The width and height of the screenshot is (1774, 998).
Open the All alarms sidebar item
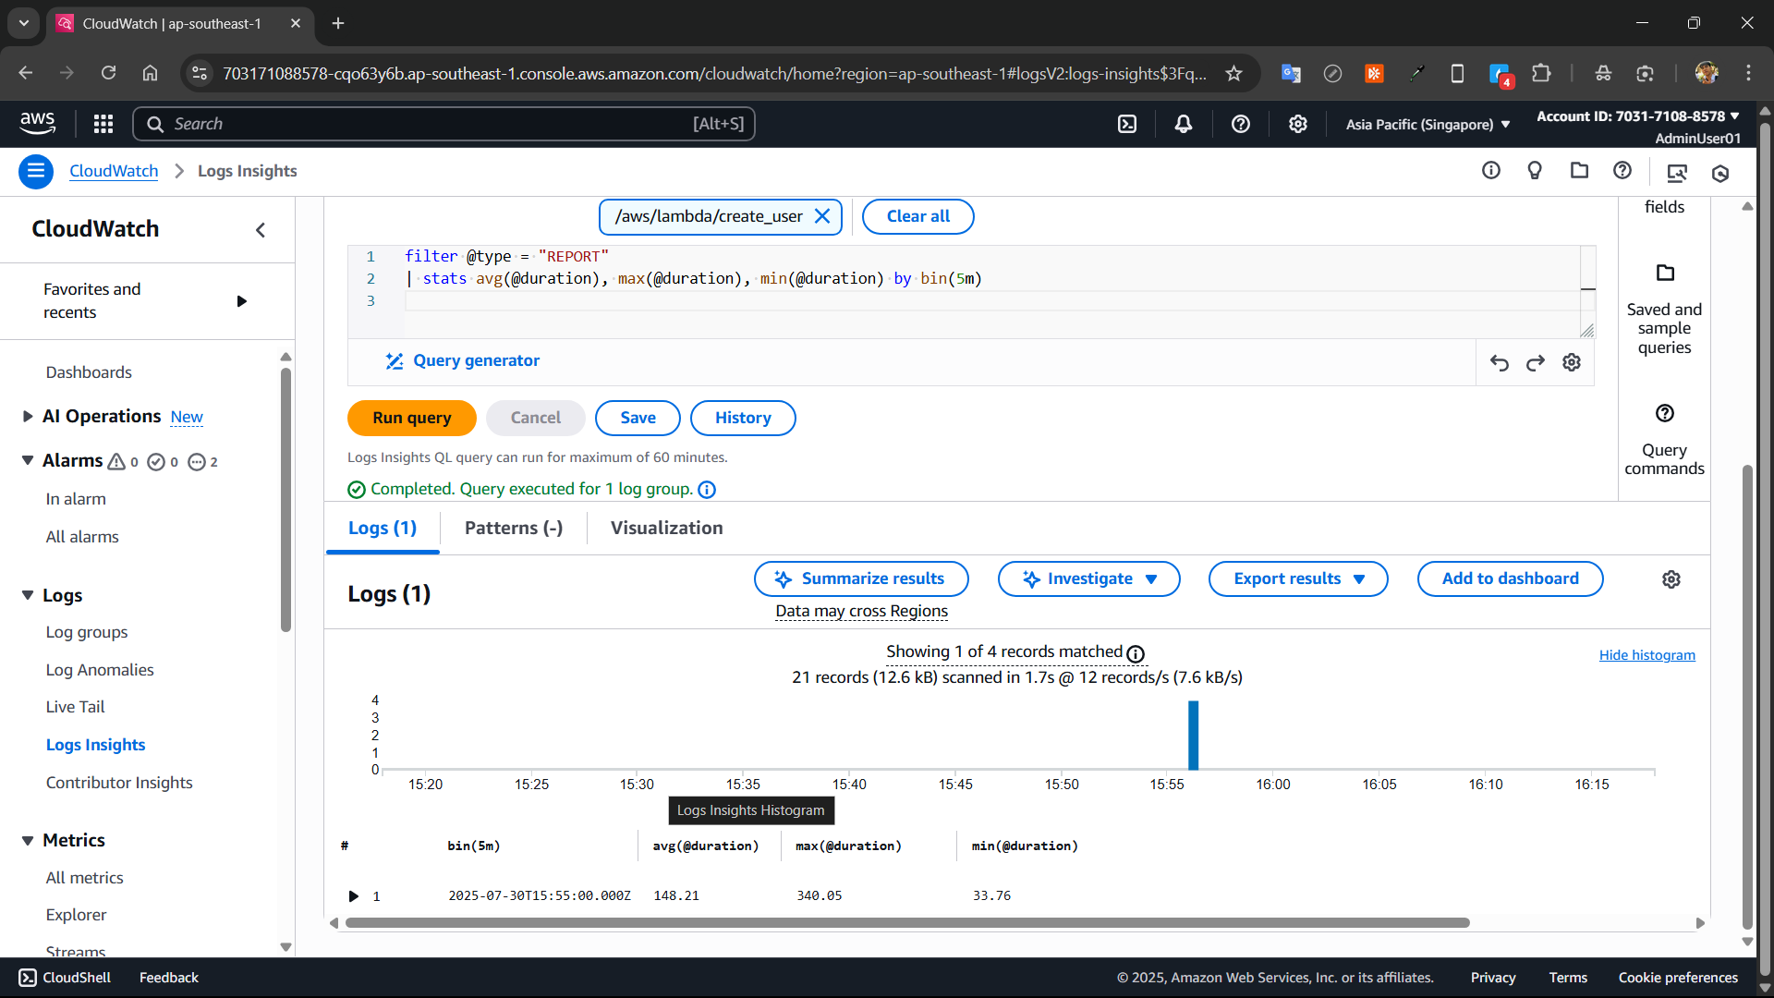pos(82,537)
